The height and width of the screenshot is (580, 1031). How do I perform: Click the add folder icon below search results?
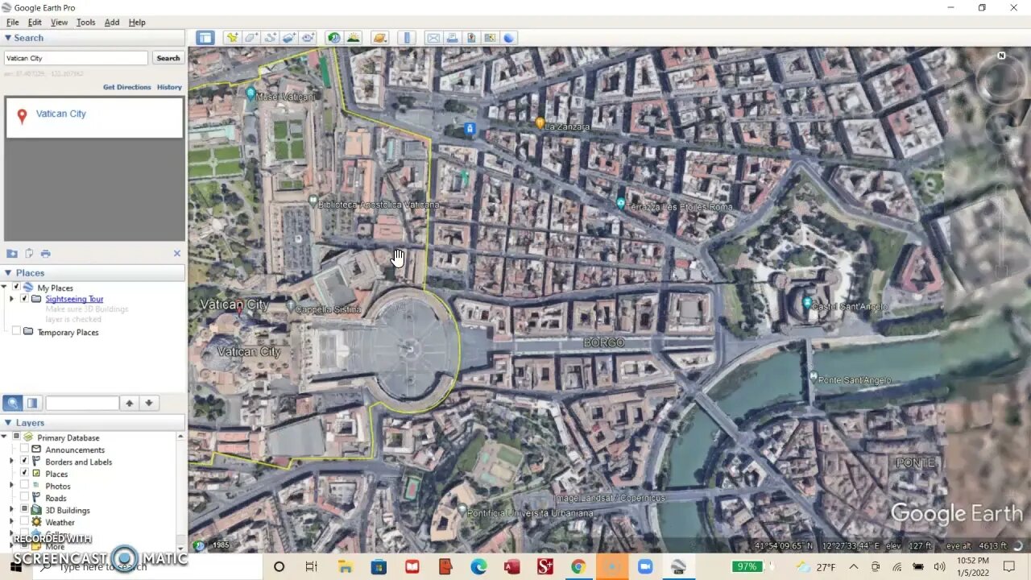12,253
